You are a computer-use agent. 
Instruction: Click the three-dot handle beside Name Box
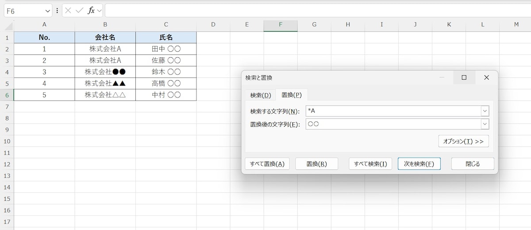point(57,11)
